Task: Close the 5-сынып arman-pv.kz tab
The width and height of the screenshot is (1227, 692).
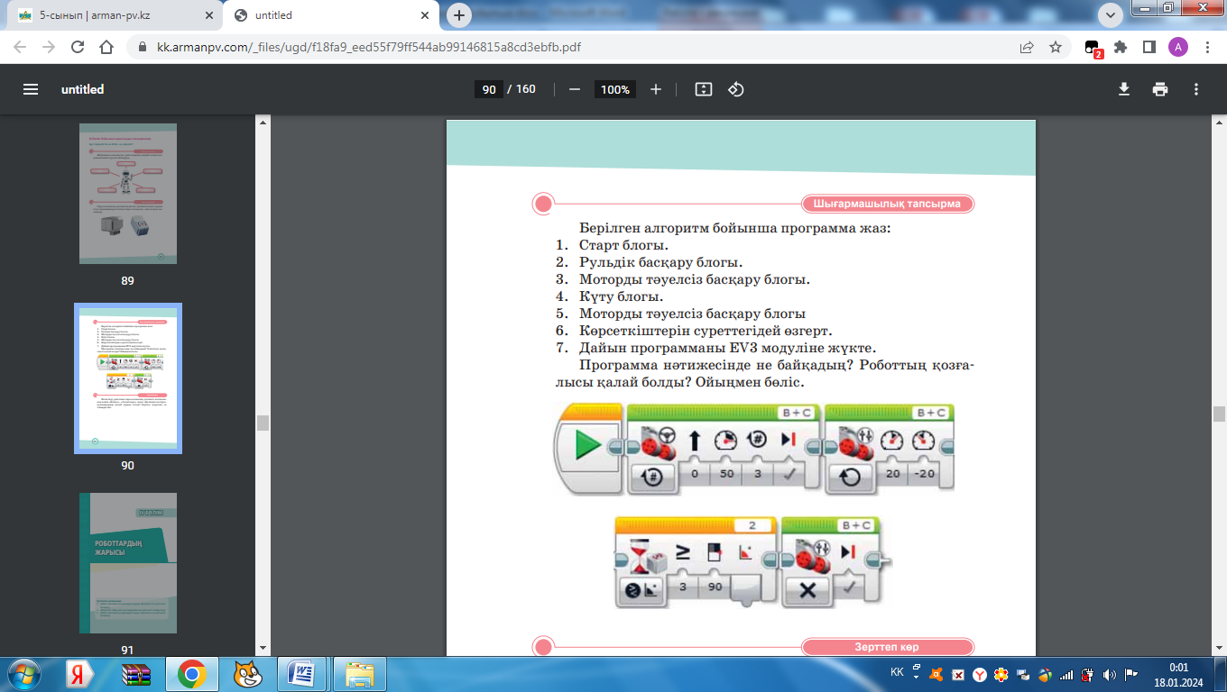Action: tap(209, 15)
